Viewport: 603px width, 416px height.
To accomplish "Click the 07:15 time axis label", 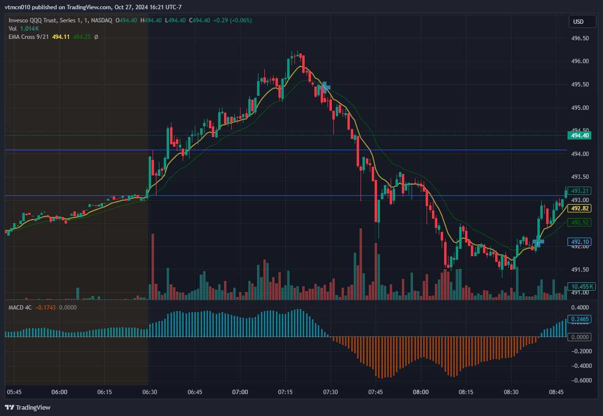I will pyautogui.click(x=285, y=392).
